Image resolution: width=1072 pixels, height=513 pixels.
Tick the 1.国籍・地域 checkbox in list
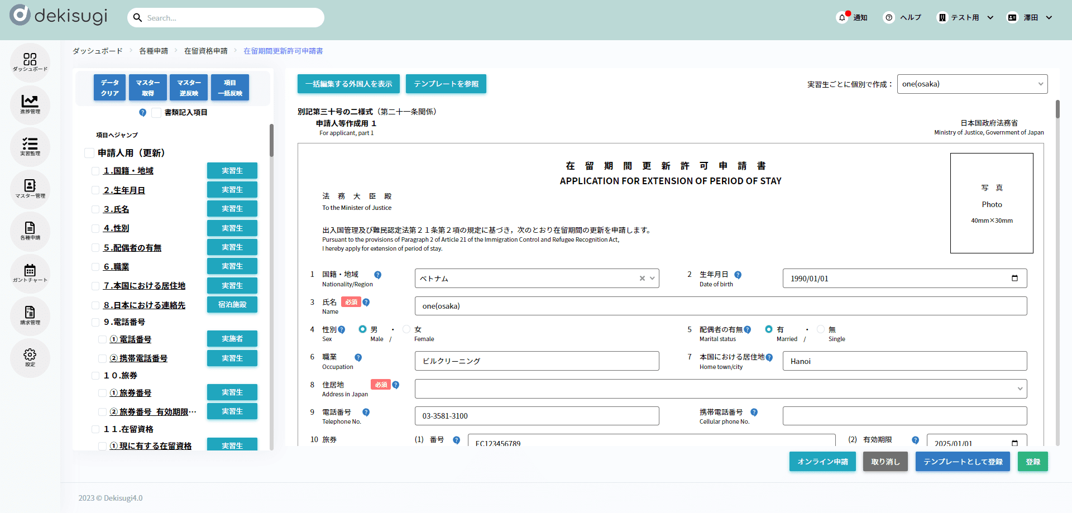coord(95,171)
